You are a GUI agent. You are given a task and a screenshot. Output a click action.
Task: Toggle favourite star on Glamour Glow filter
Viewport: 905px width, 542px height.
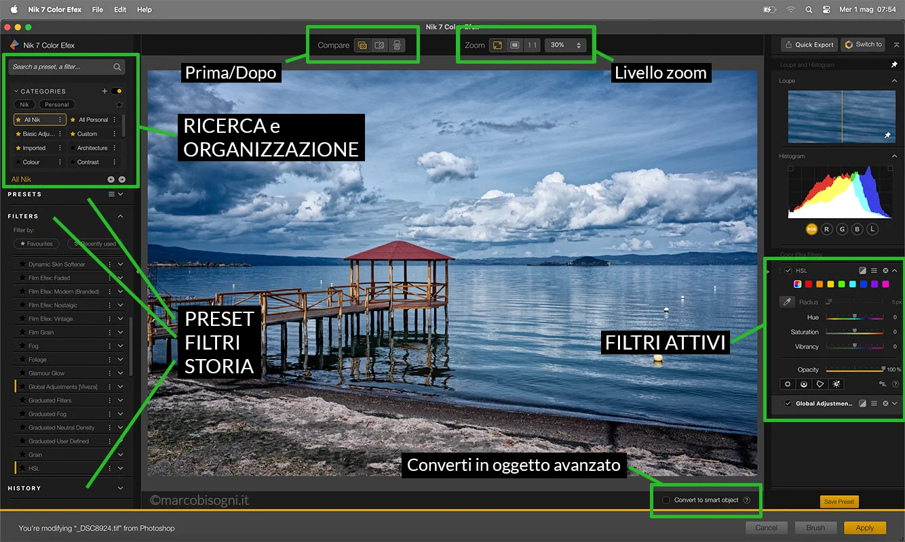[22, 373]
